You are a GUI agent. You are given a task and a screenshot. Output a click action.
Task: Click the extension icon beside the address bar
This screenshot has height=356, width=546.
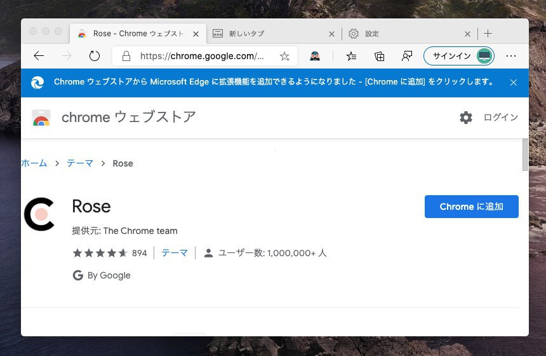click(315, 56)
